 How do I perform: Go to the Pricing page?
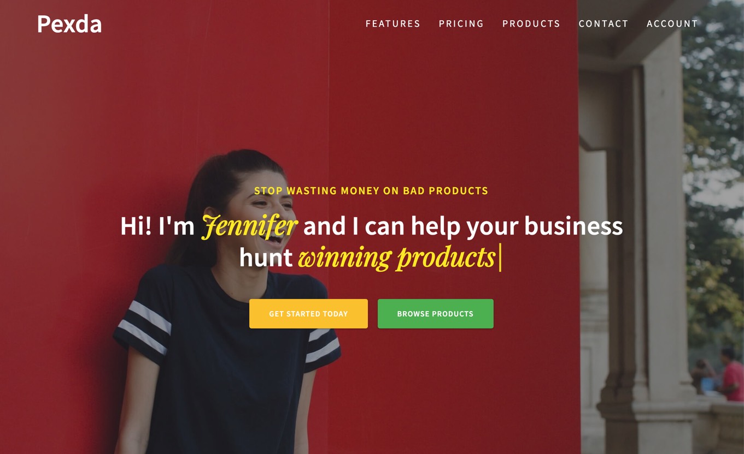click(461, 23)
